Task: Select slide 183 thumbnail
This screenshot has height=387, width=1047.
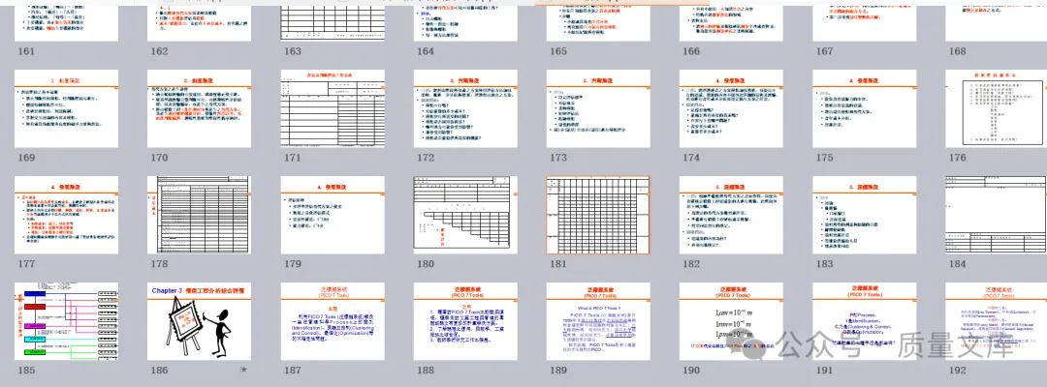Action: 864,215
